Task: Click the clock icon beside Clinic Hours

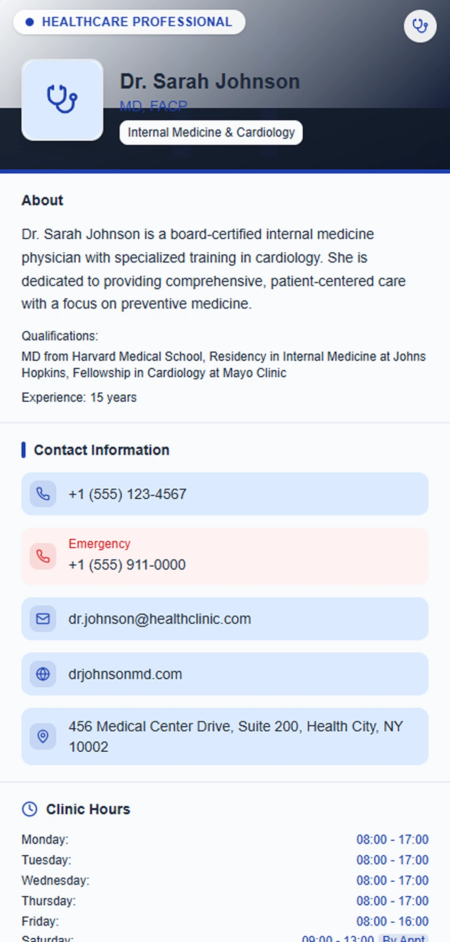Action: click(x=30, y=809)
